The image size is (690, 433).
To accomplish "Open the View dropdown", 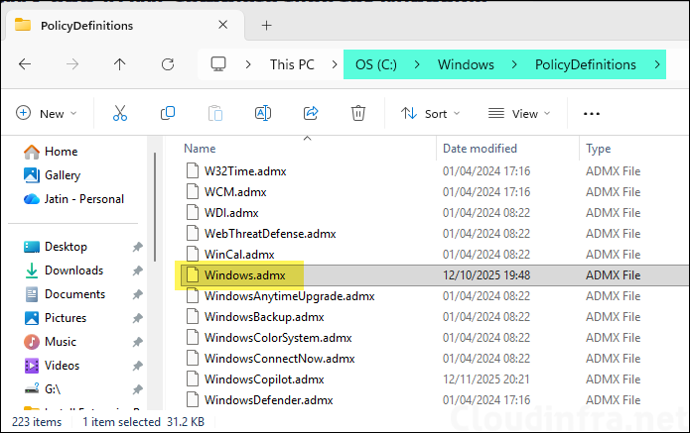I will [x=519, y=114].
